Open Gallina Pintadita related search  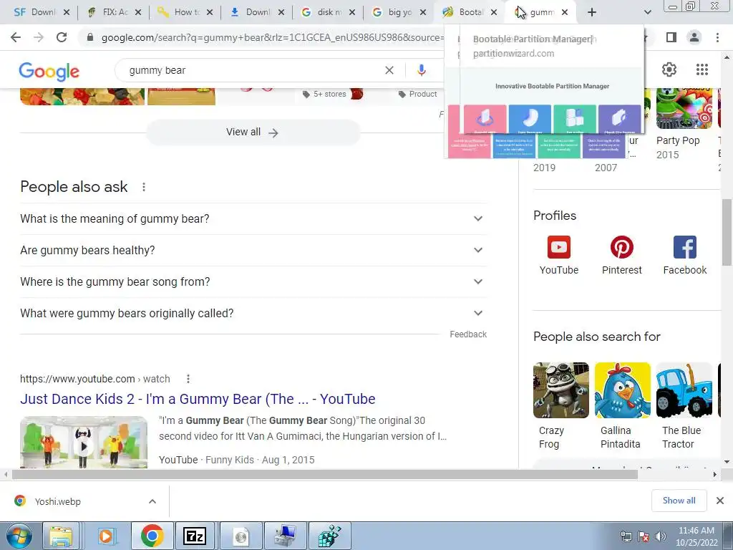tap(622, 406)
